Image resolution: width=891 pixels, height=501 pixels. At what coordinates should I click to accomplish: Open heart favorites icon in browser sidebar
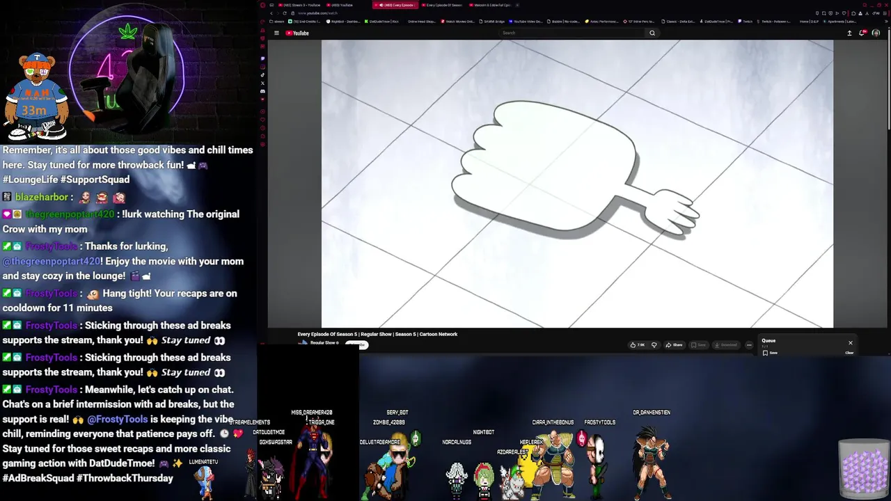pyautogui.click(x=262, y=118)
